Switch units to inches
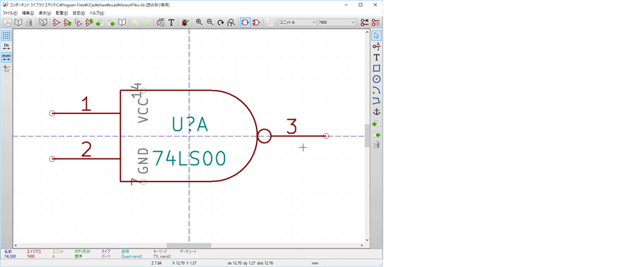 coord(6,46)
